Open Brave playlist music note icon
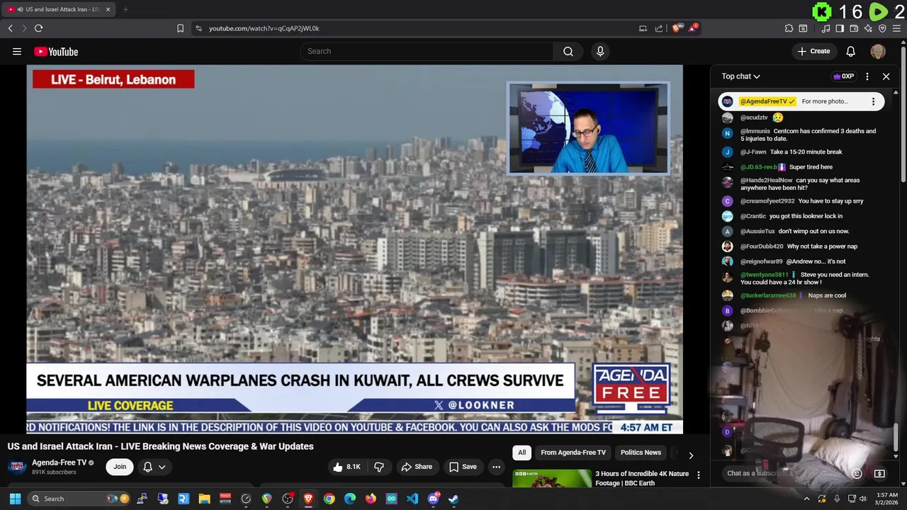 pyautogui.click(x=826, y=28)
